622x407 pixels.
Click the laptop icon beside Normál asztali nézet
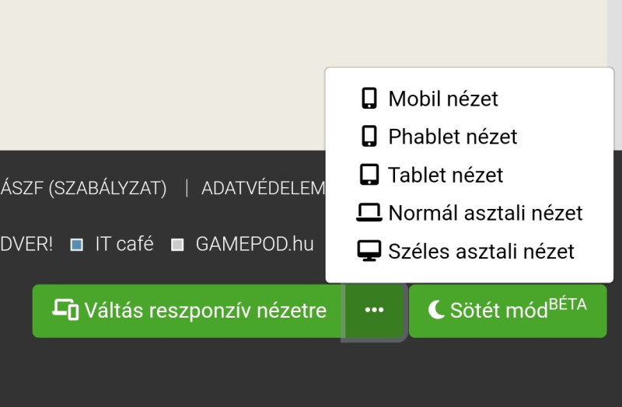click(369, 212)
